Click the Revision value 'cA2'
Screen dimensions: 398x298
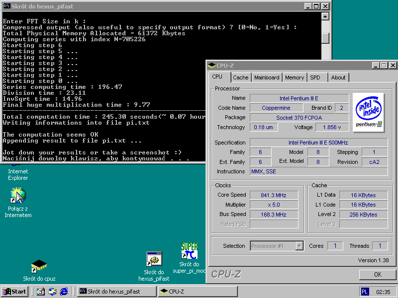point(375,162)
